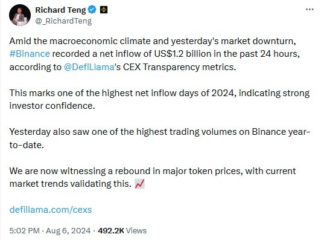Open the three-dot more options menu
The height and width of the screenshot is (240, 324).
pos(310,9)
